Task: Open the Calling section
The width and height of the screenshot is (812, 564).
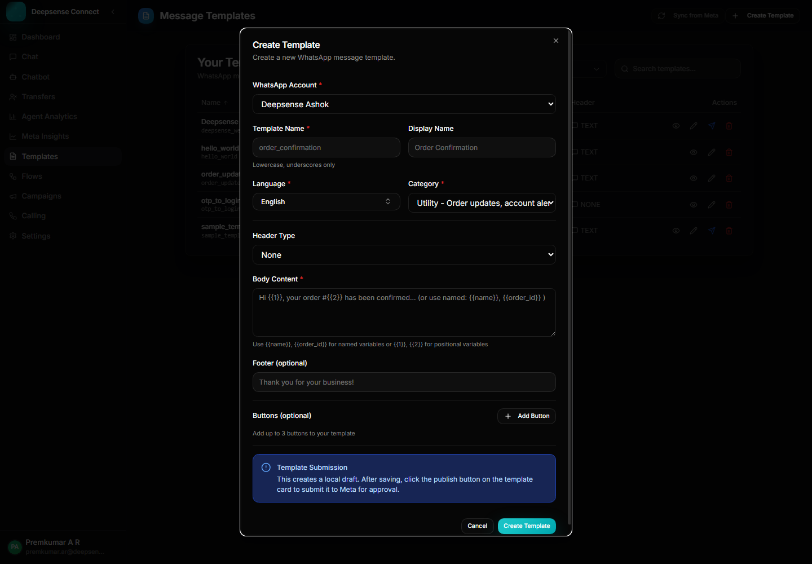Action: tap(34, 215)
